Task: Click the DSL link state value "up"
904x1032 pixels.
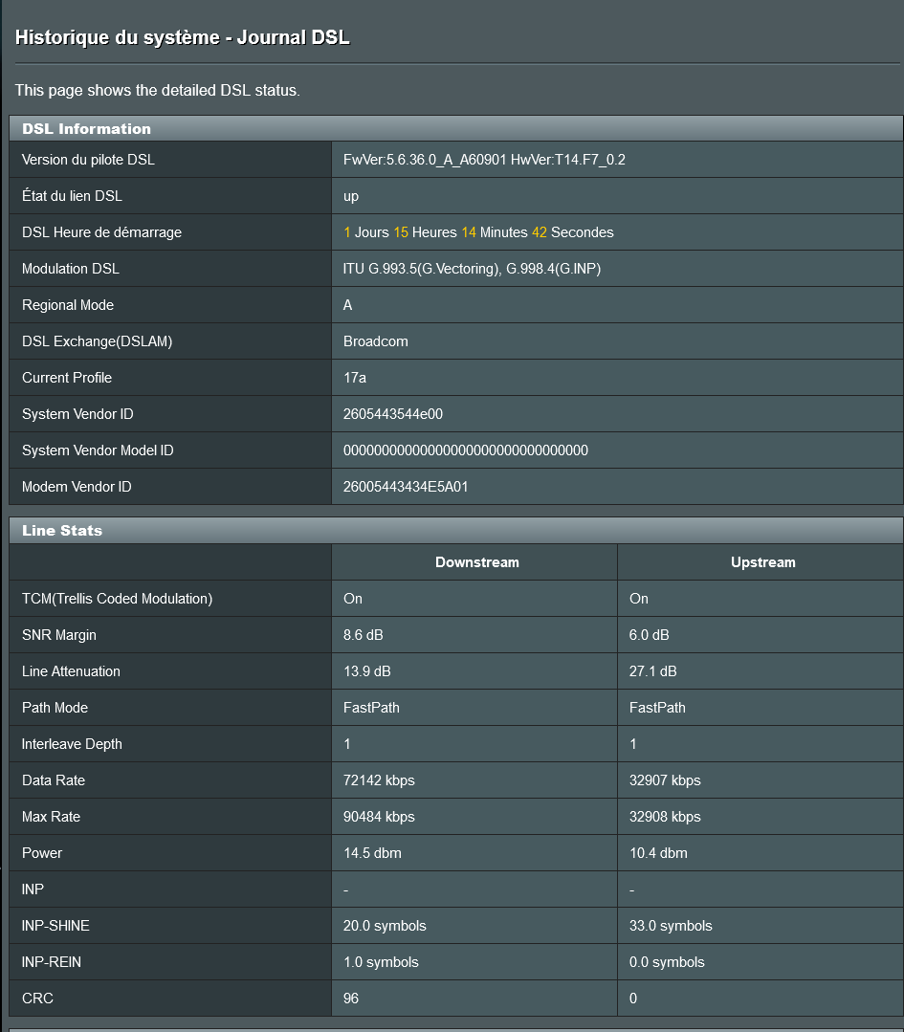Action: pyautogui.click(x=351, y=197)
